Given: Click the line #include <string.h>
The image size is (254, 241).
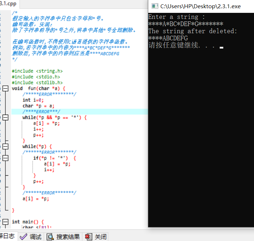Looking at the screenshot, I should click(37, 71).
